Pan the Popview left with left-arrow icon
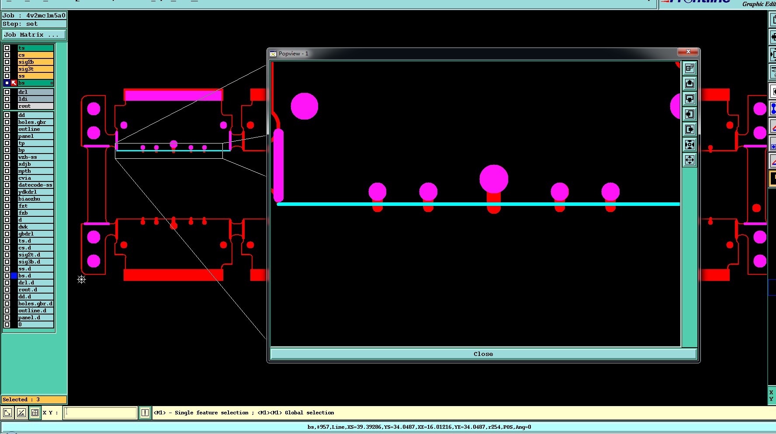 point(689,114)
